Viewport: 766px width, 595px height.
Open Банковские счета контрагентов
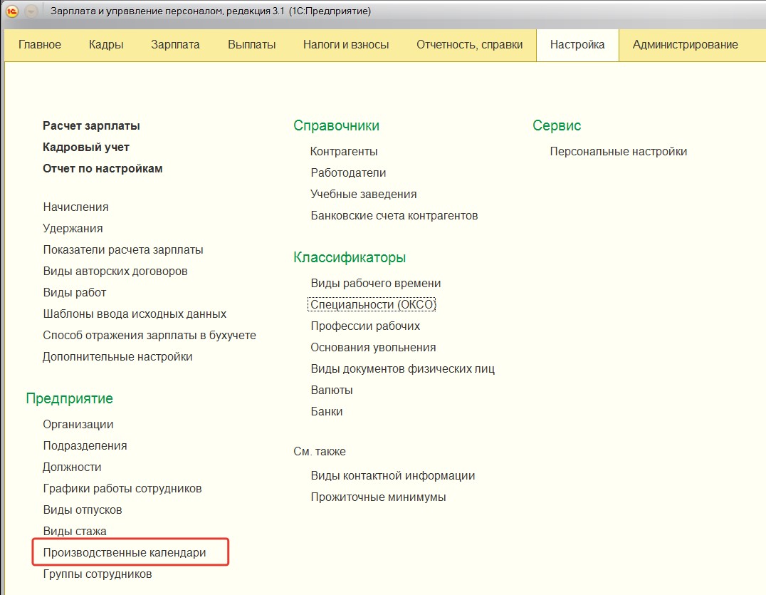[394, 216]
